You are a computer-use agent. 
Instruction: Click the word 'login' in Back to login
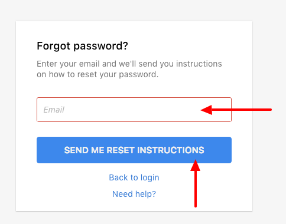point(150,178)
